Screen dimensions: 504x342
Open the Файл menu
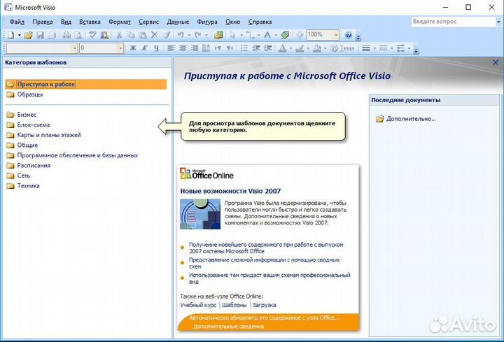pos(17,22)
